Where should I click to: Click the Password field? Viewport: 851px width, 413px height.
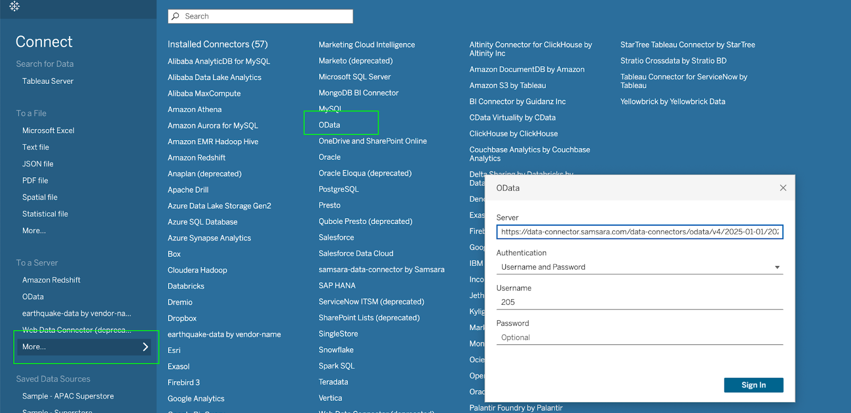(x=639, y=338)
